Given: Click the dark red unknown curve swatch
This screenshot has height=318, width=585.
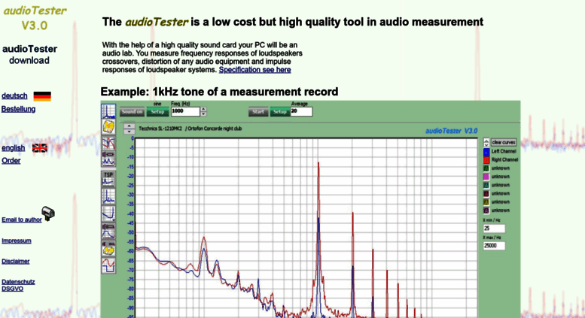Looking at the screenshot, I should tap(486, 194).
